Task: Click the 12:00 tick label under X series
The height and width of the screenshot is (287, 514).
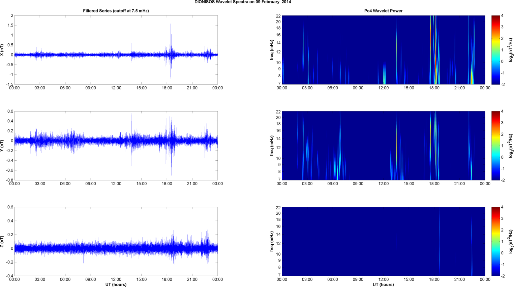Action: click(x=116, y=88)
